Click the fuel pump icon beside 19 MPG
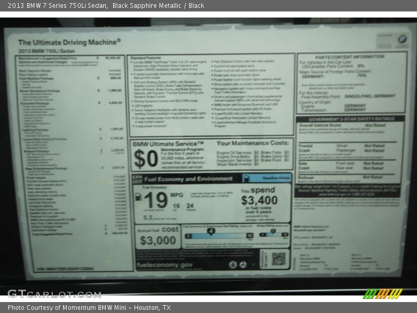 138,197
